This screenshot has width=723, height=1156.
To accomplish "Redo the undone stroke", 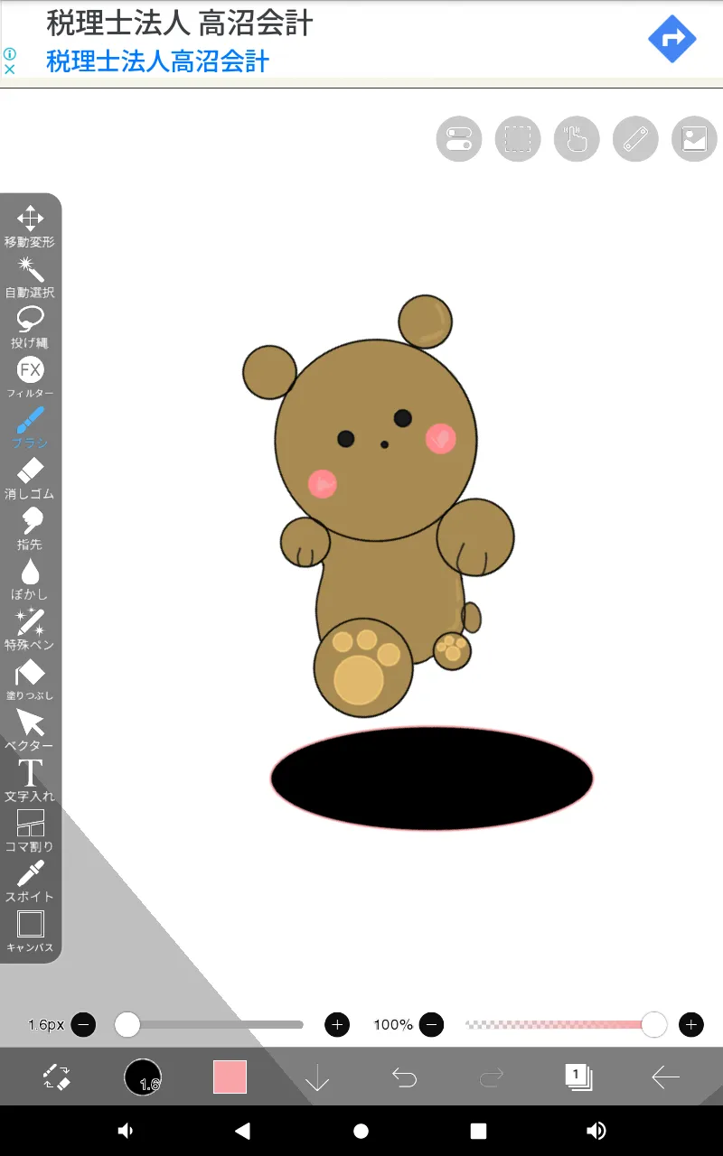I will tap(491, 1077).
